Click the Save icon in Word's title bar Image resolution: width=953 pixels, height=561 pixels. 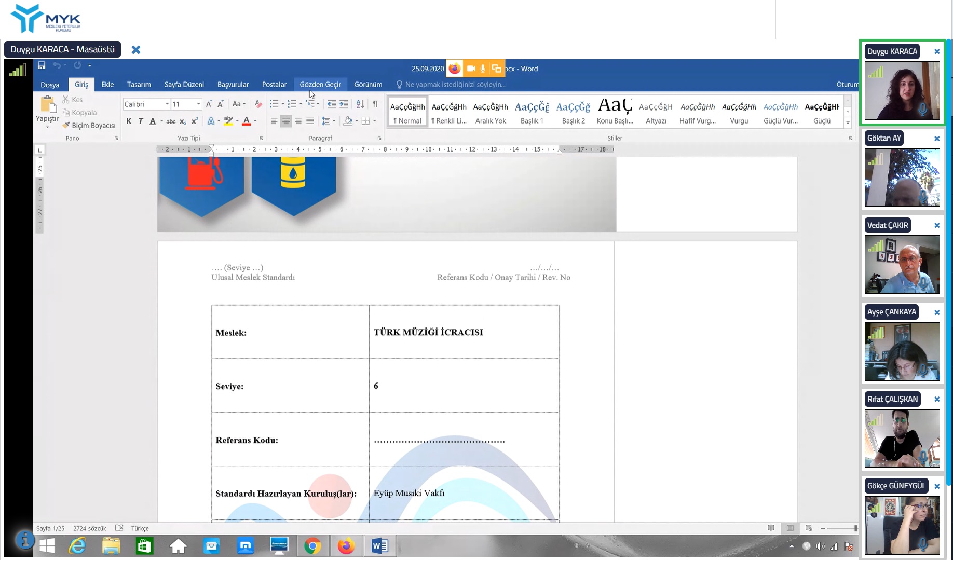click(x=42, y=65)
